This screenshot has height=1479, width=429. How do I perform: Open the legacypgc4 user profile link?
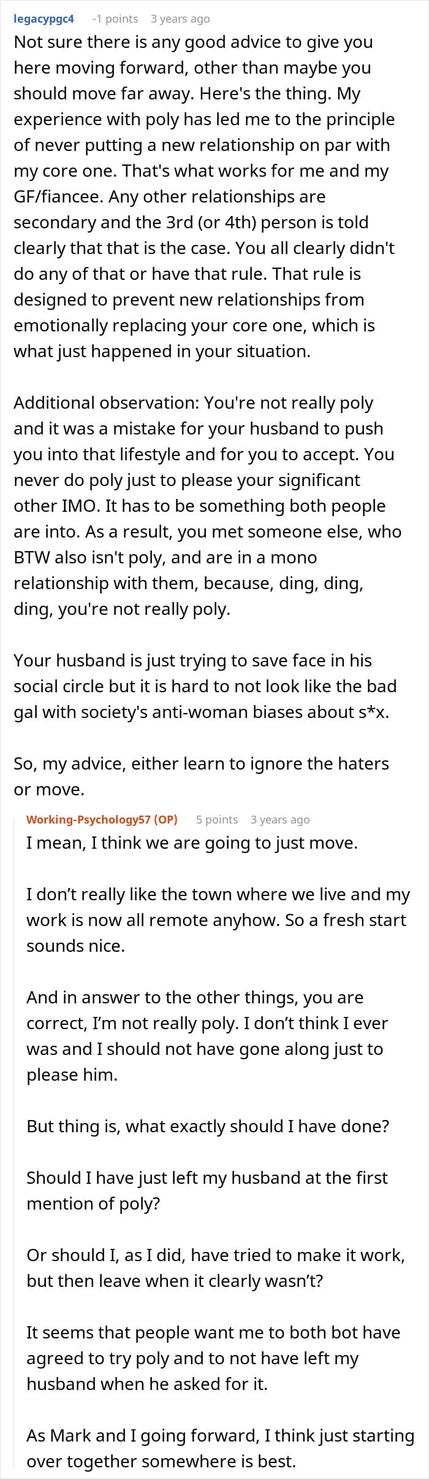44,19
